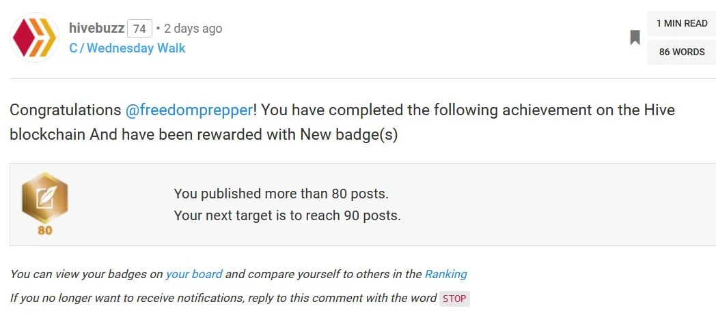Bookmark this post with the bookmark icon
The image size is (716, 319).
click(635, 37)
